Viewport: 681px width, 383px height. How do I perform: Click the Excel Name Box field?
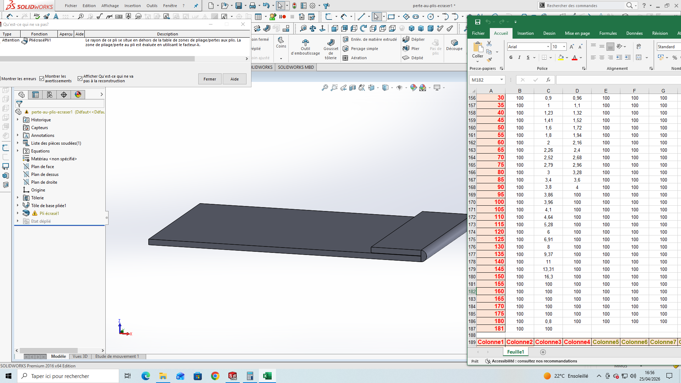[x=485, y=80]
